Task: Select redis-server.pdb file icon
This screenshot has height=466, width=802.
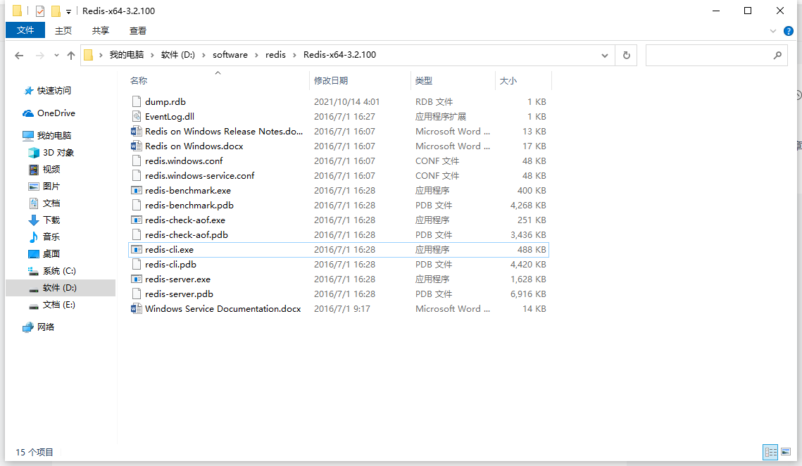Action: point(136,294)
